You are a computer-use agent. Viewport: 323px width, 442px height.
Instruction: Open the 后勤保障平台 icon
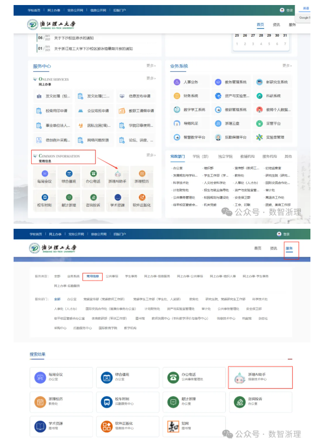pyautogui.click(x=218, y=137)
